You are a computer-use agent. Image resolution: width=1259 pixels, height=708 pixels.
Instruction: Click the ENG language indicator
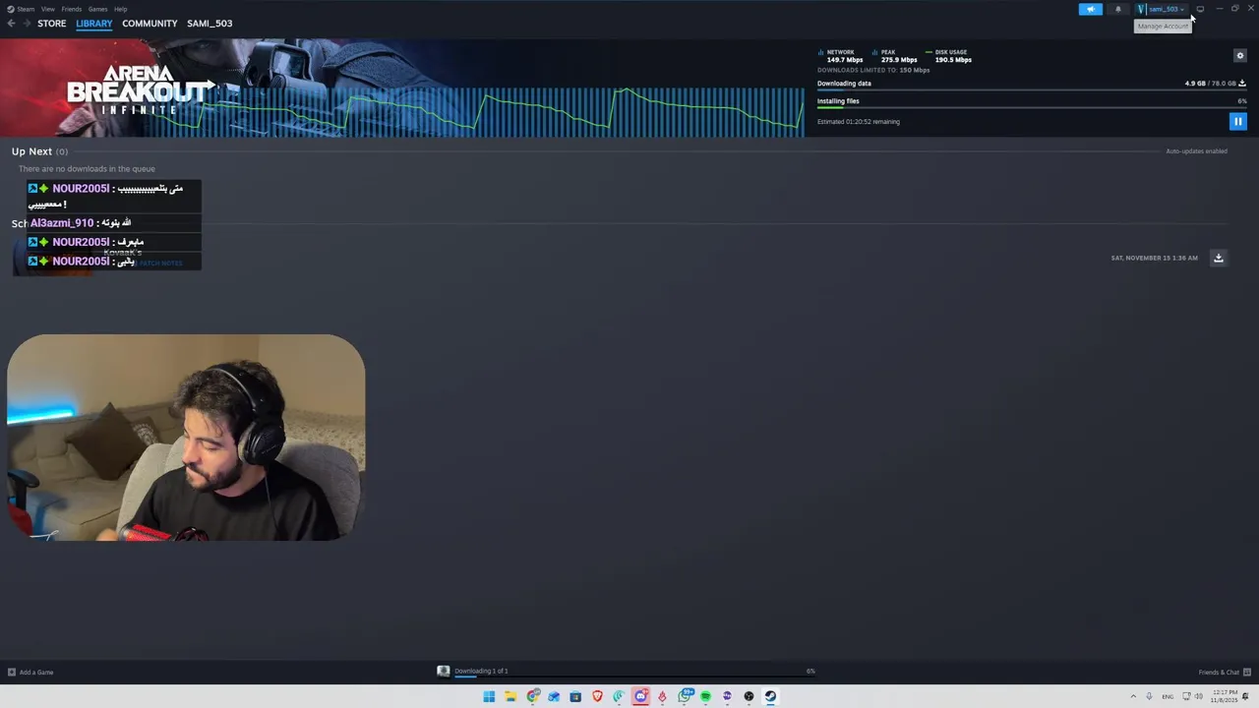tap(1168, 696)
